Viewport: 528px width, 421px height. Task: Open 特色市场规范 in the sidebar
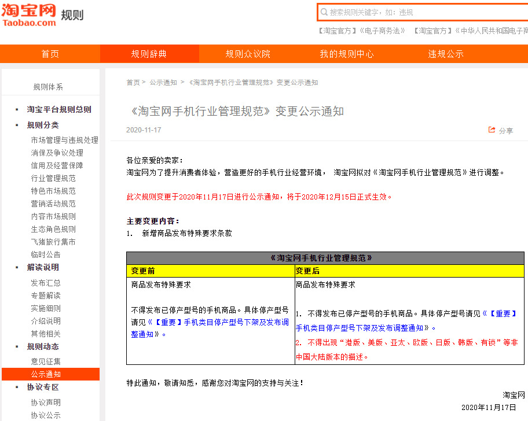pos(53,191)
